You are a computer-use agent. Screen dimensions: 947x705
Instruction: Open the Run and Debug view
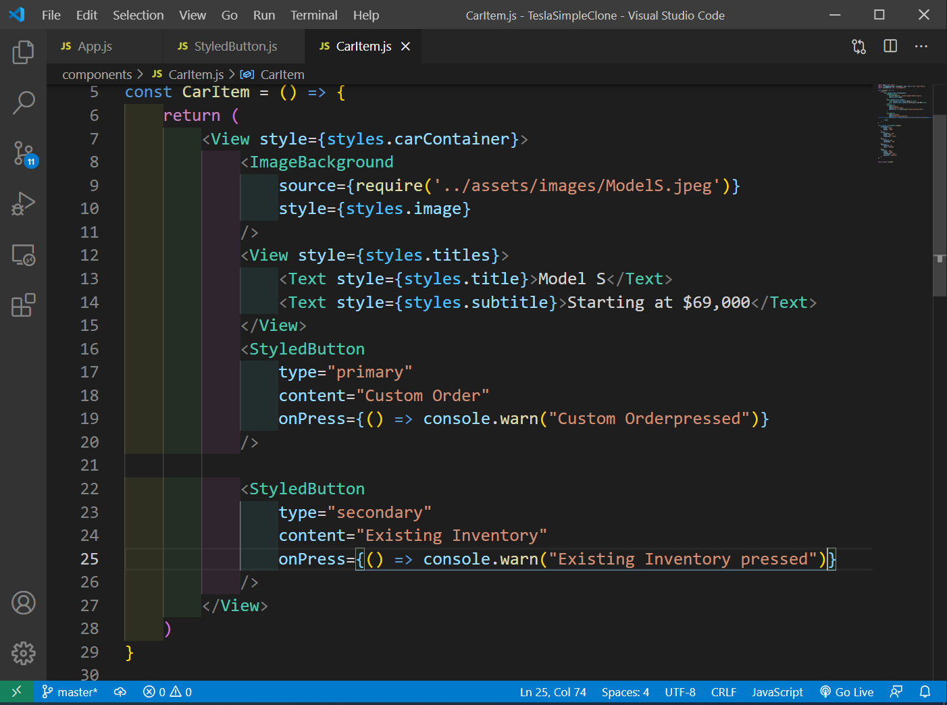[23, 204]
